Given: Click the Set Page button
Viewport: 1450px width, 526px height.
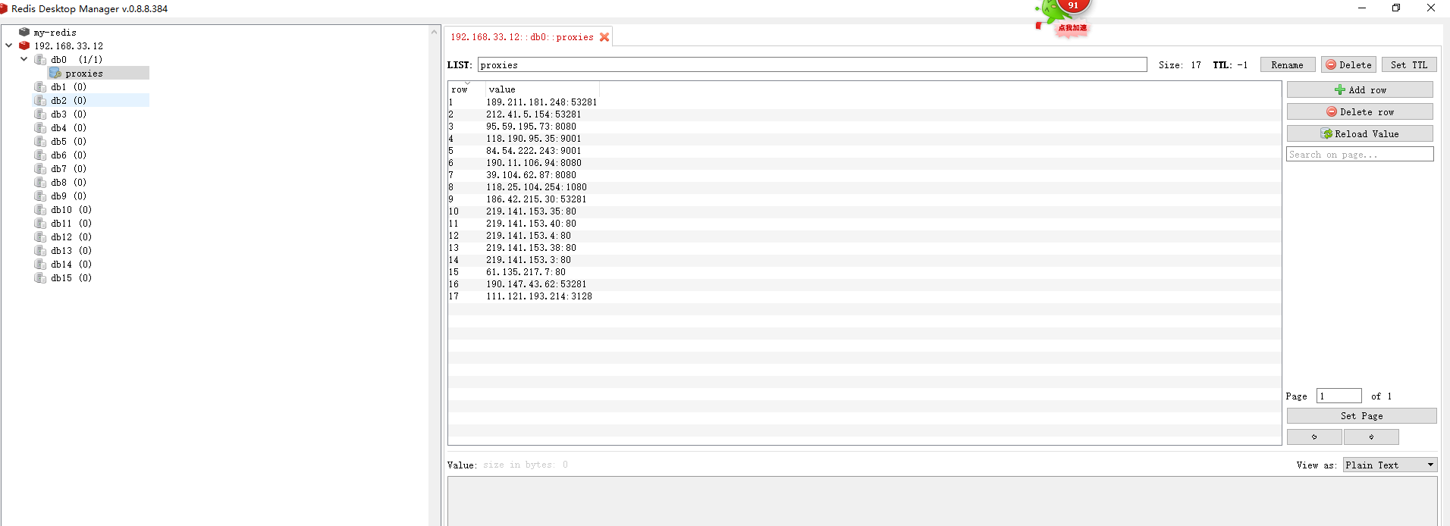Looking at the screenshot, I should (1361, 415).
